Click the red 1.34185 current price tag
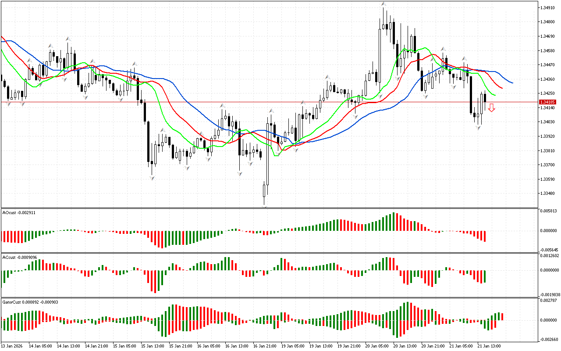561x351 pixels. [549, 102]
